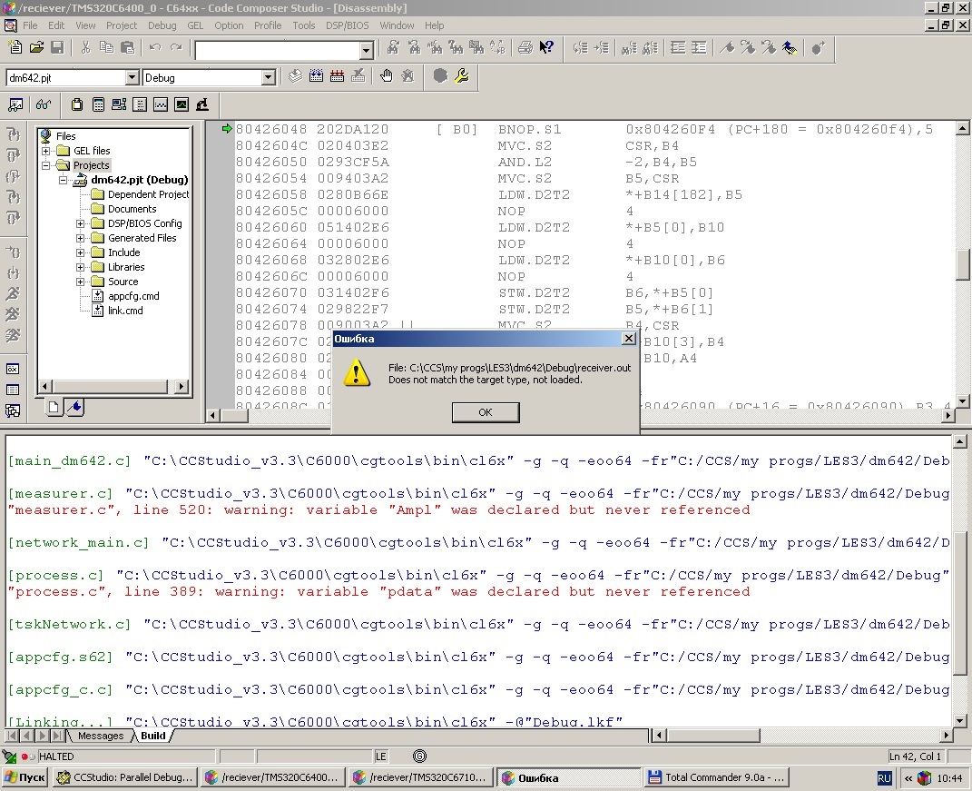
Task: Click the Save floppy disk icon
Action: click(58, 48)
